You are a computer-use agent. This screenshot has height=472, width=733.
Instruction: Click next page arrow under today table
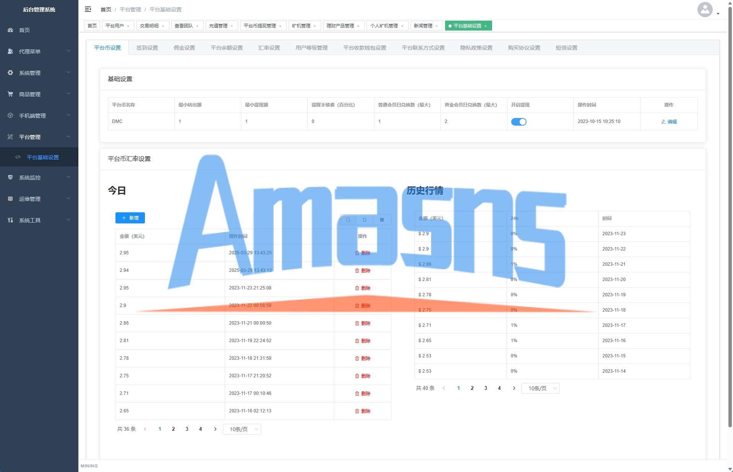[215, 429]
